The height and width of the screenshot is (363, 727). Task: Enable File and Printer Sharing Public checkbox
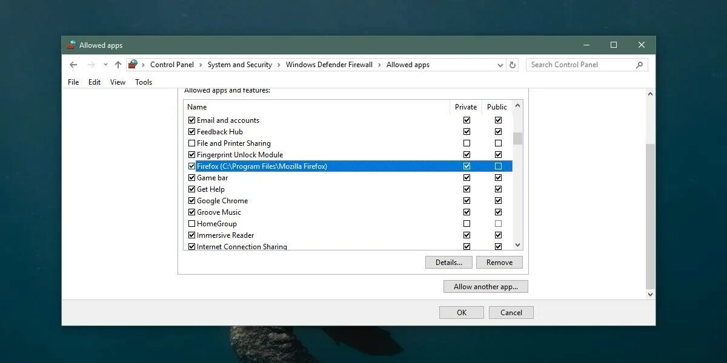click(x=498, y=143)
